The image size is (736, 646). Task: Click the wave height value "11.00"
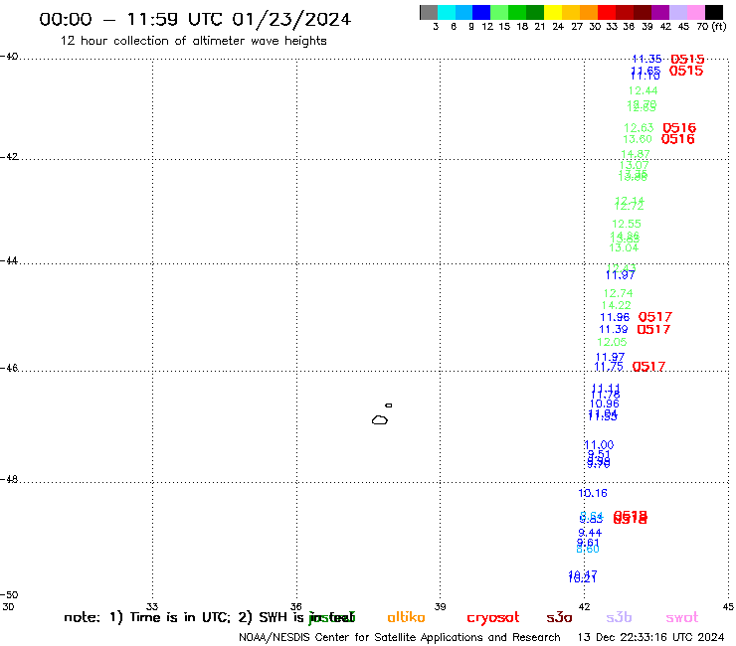coord(599,444)
